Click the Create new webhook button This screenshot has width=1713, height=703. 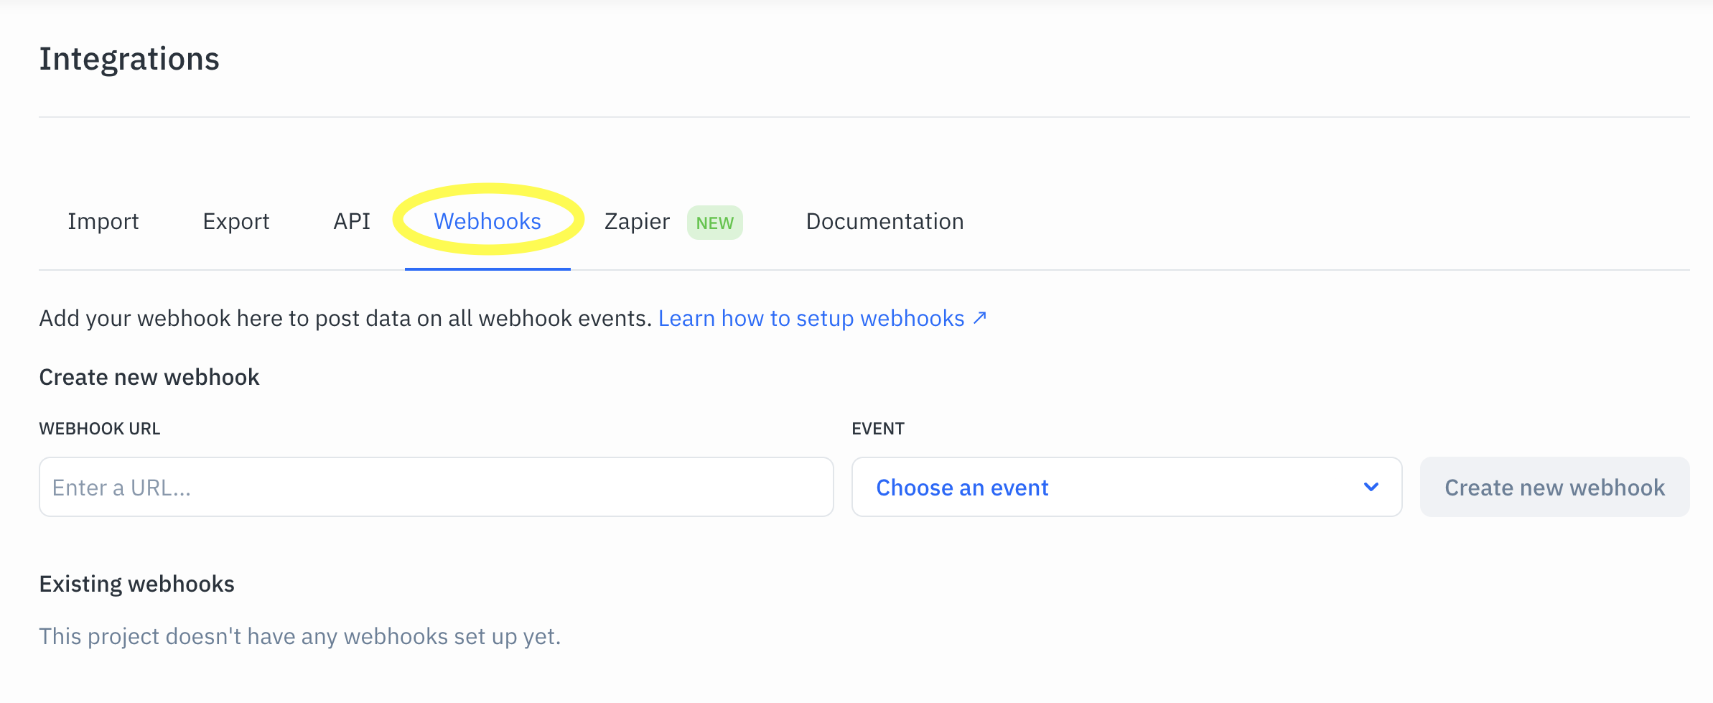click(1554, 487)
